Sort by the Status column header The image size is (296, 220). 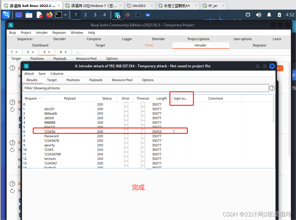click(107, 98)
